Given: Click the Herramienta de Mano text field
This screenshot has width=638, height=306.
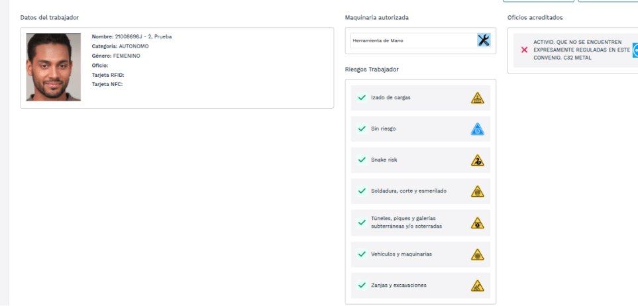Looking at the screenshot, I should (412, 40).
